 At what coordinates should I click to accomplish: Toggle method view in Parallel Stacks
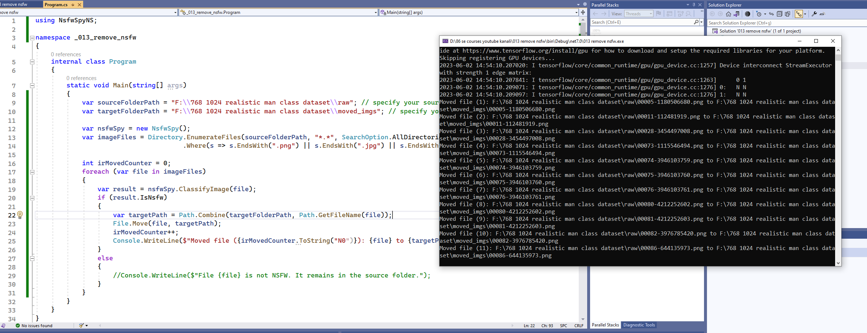click(670, 14)
